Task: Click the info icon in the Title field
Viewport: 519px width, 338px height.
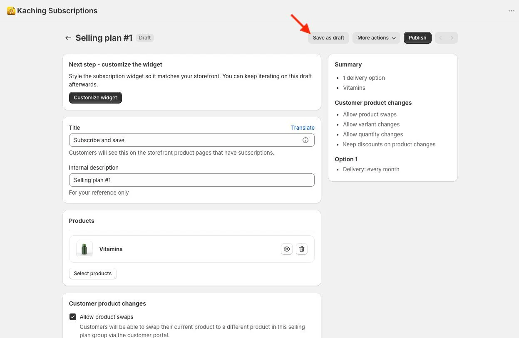Action: pos(305,140)
